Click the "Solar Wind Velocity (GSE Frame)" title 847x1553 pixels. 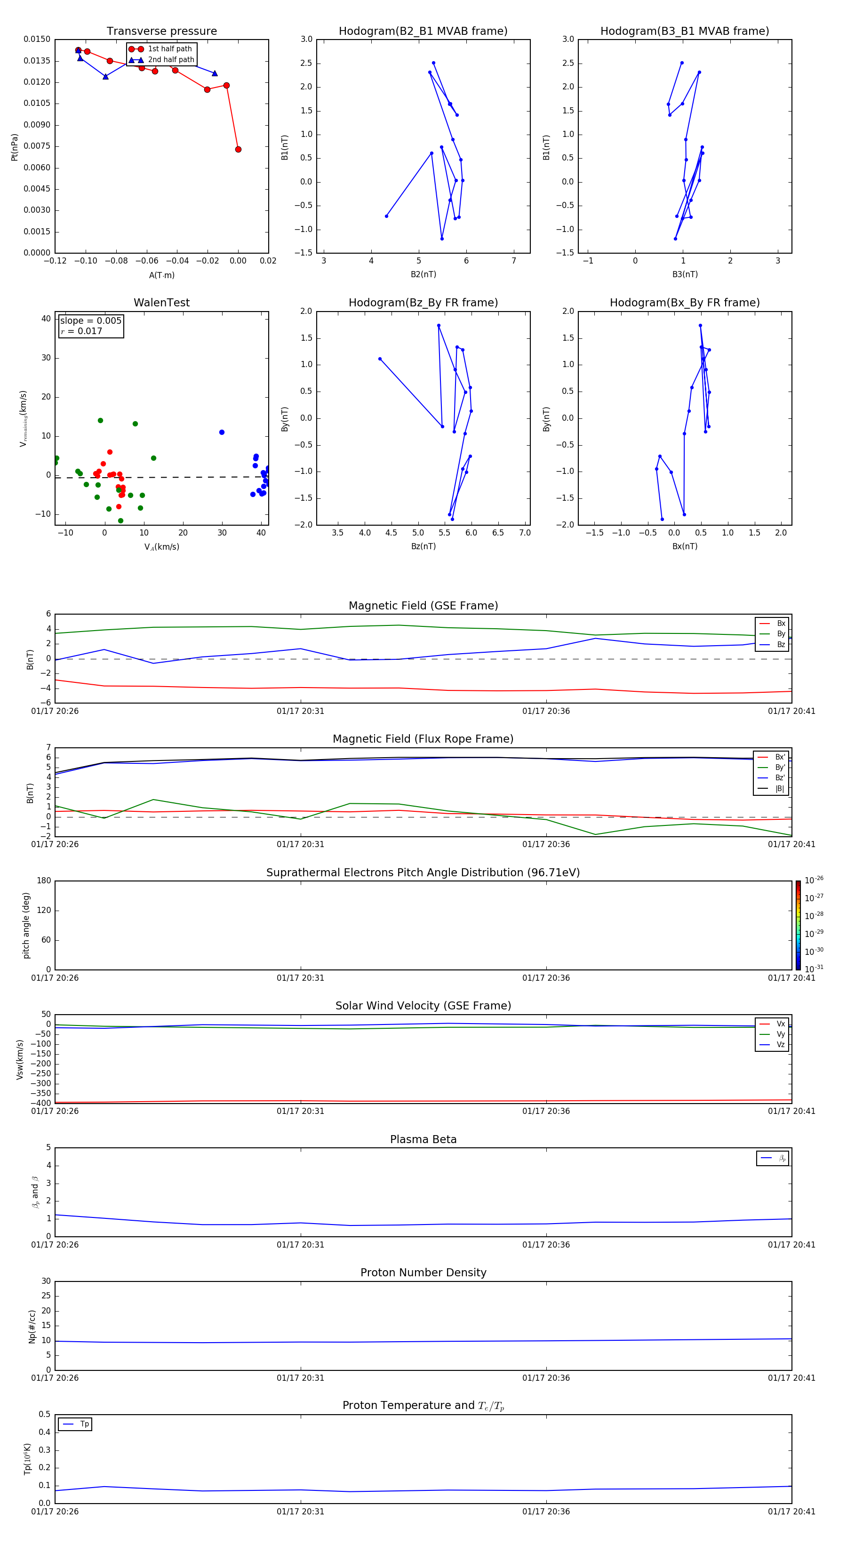pyautogui.click(x=423, y=1006)
